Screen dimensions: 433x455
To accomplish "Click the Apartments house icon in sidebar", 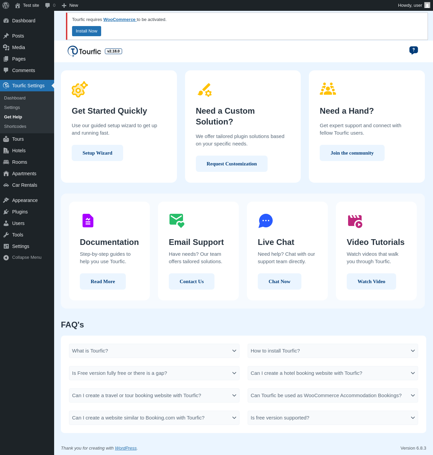I will pyautogui.click(x=6, y=174).
